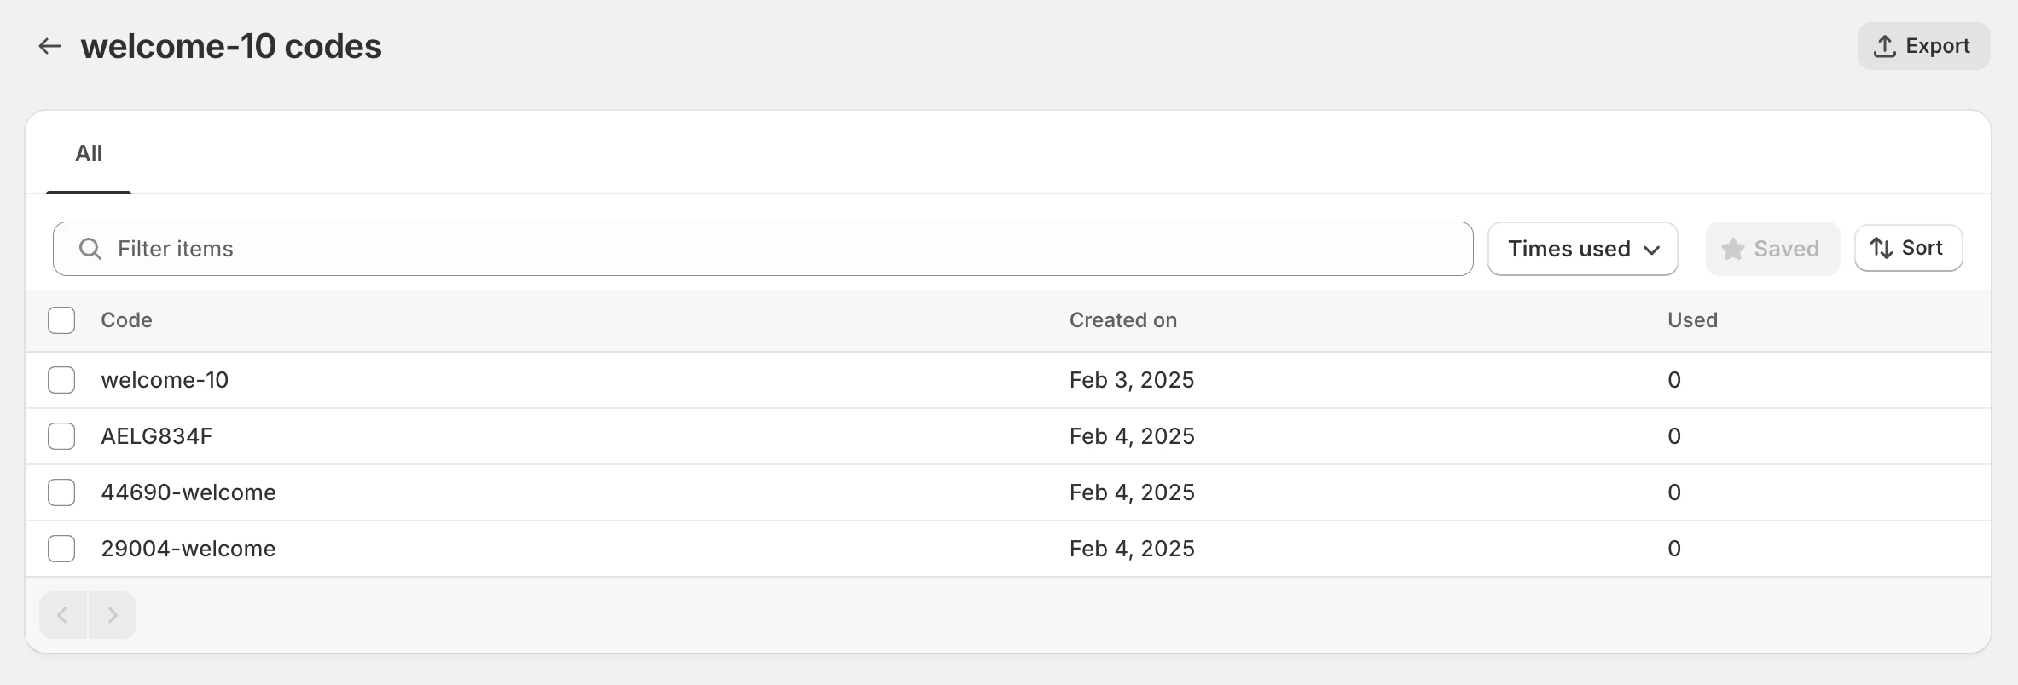Screen dimensions: 2018x685
Task: Click the magnifying glass search icon
Action: [90, 249]
